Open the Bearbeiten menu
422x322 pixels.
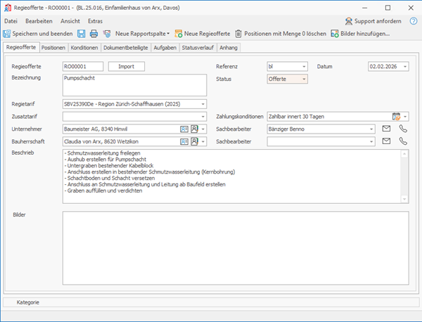coord(39,21)
